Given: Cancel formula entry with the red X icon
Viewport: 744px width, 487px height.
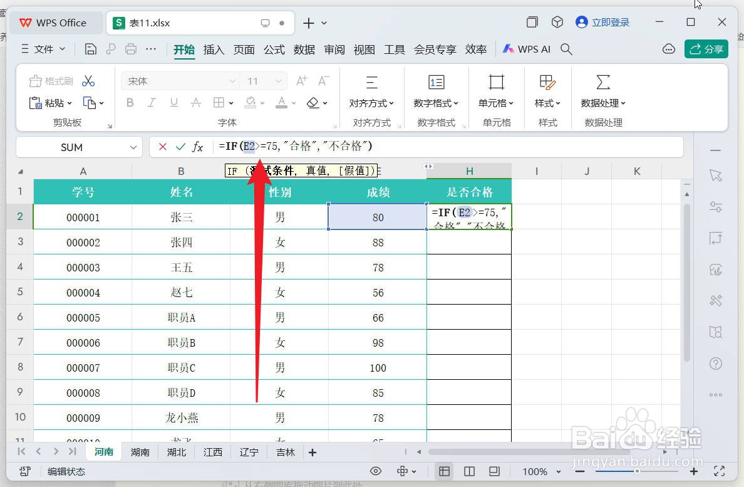Looking at the screenshot, I should tap(162, 147).
